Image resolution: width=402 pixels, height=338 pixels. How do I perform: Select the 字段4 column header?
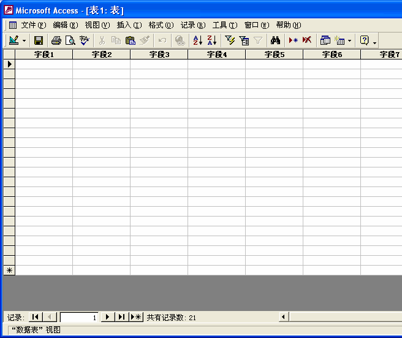point(217,55)
